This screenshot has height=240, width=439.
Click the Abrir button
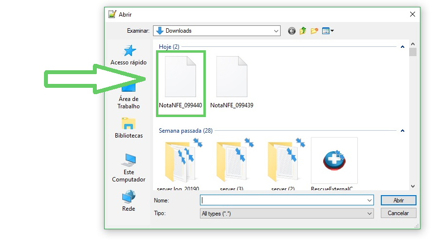coord(398,200)
